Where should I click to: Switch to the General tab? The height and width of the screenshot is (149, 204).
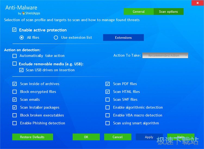tap(139, 12)
